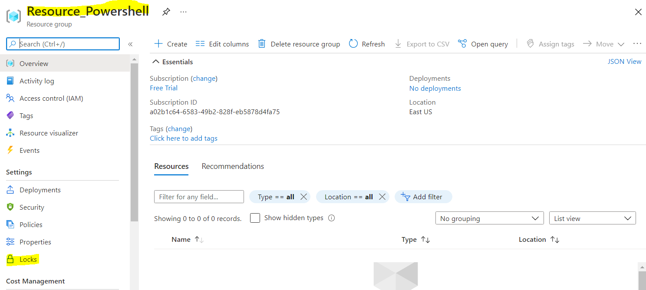This screenshot has width=646, height=290.
Task: Open Activity log
Action: click(x=65, y=81)
